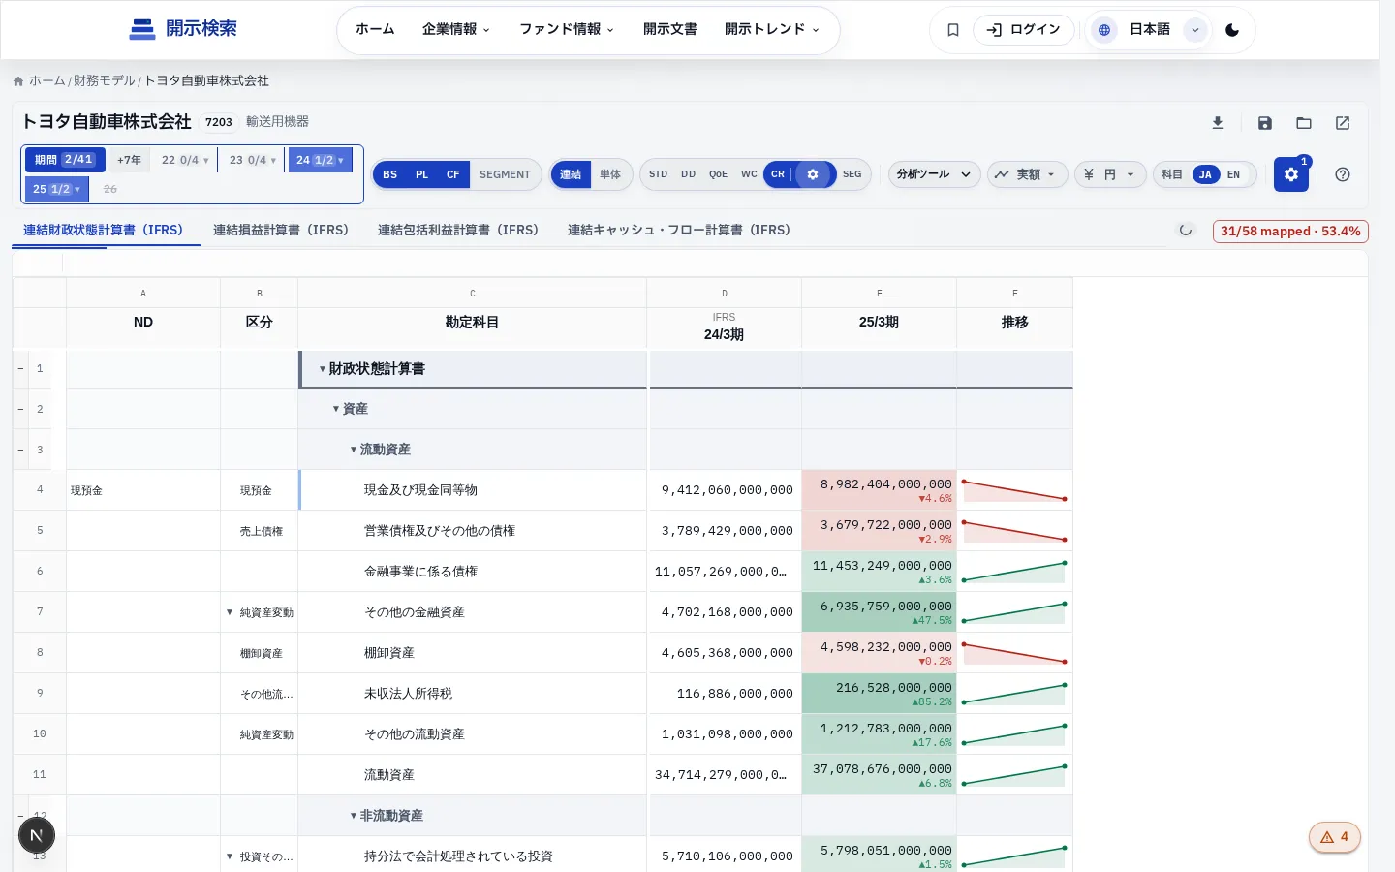Open period 22 0/4 dropdown

(x=185, y=161)
